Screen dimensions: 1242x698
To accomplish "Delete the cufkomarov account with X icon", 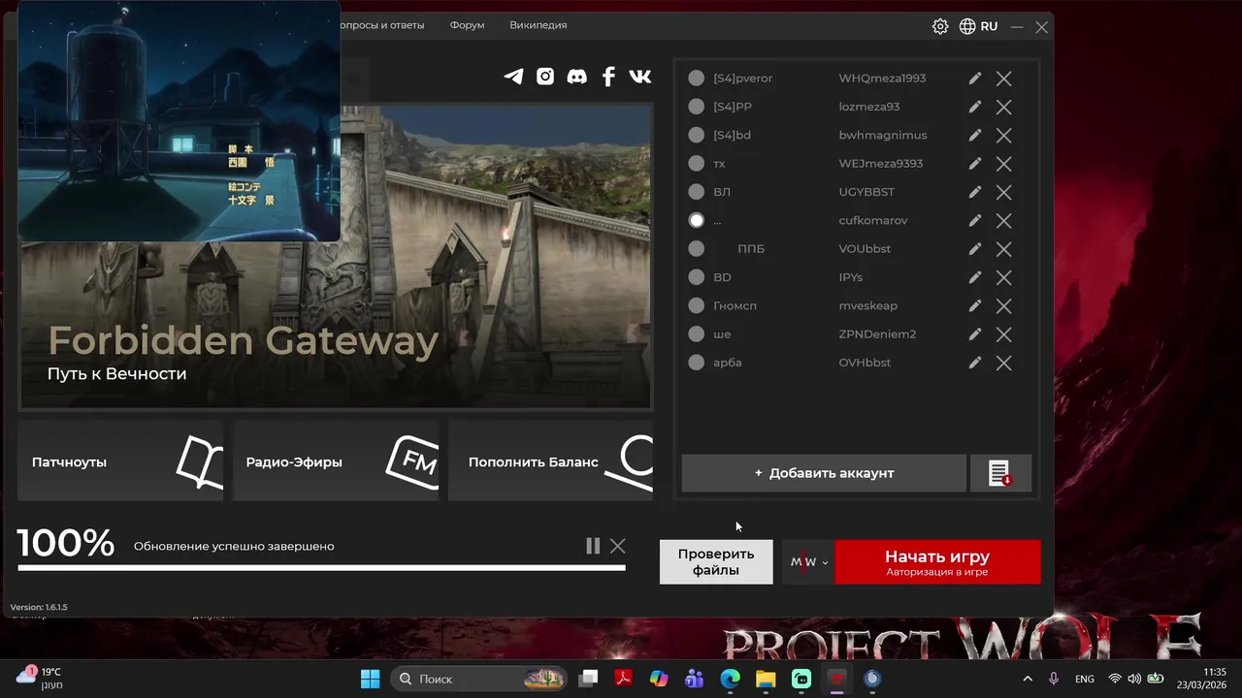I will (1004, 220).
